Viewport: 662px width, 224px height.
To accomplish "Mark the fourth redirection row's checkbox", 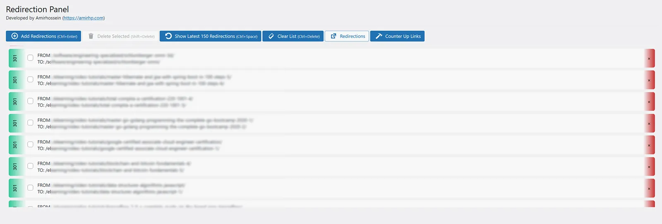I will pos(30,123).
